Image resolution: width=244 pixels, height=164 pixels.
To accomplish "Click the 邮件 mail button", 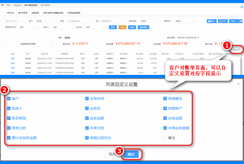I will [x=211, y=21].
